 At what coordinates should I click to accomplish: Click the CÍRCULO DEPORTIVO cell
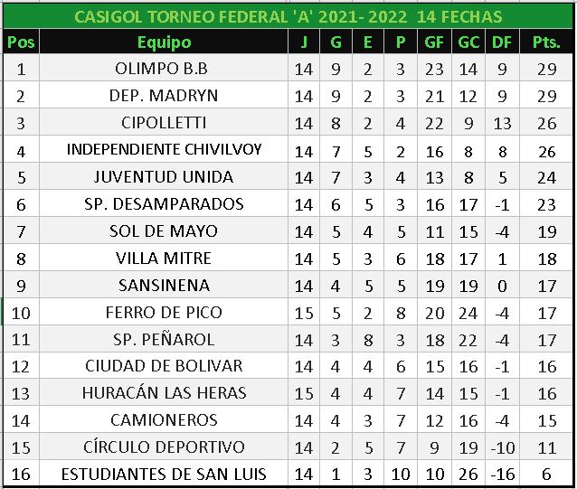click(x=164, y=447)
